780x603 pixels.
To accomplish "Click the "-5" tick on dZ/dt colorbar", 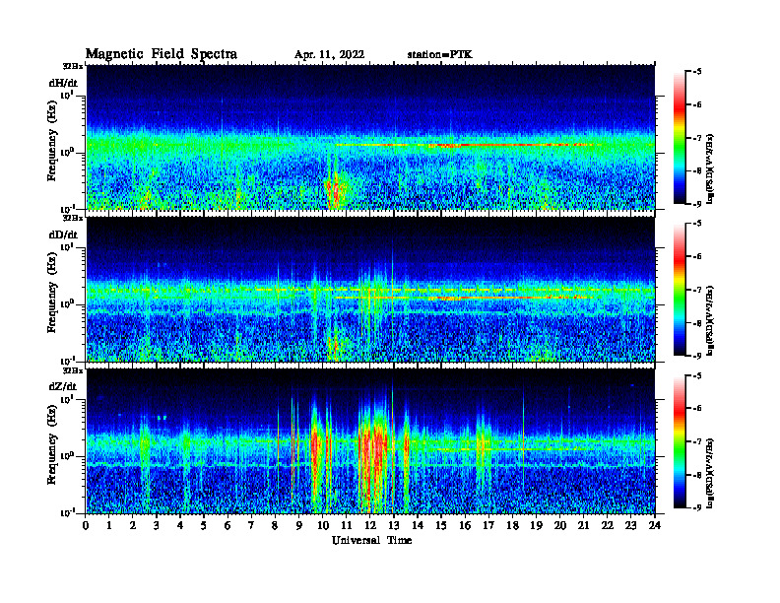I will point(698,375).
